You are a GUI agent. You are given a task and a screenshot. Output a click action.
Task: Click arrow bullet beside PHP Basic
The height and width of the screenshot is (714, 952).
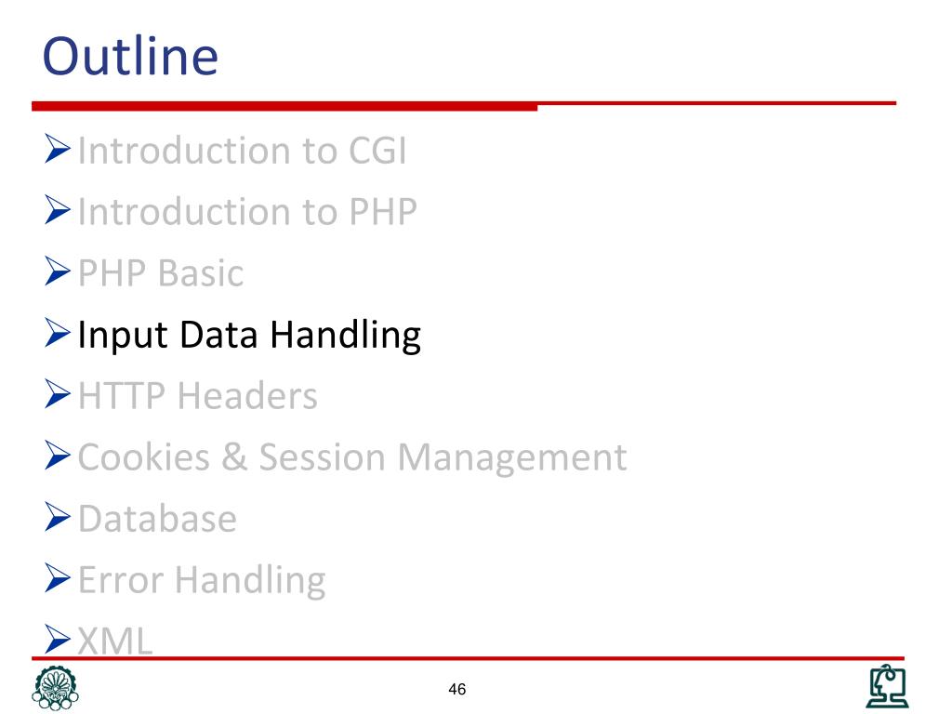pos(58,271)
